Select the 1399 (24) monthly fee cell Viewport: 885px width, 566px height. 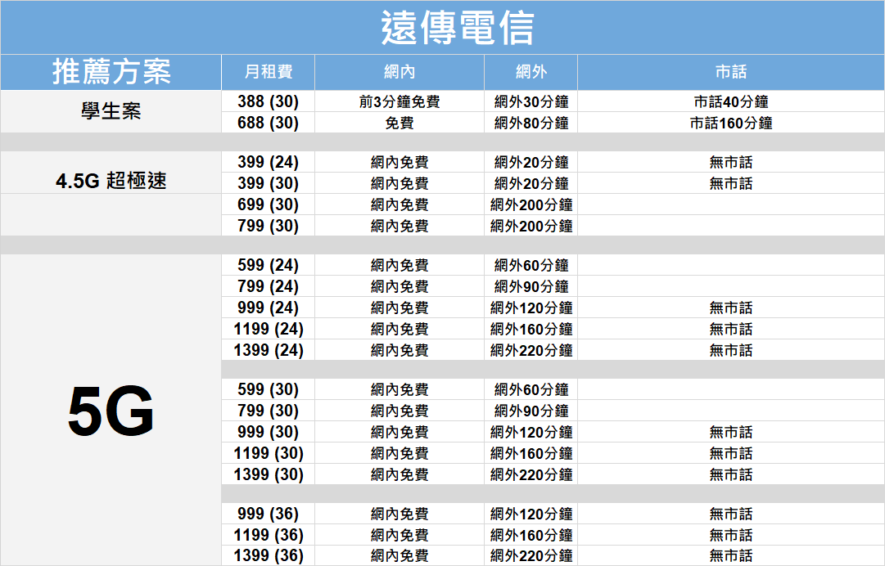coord(268,350)
